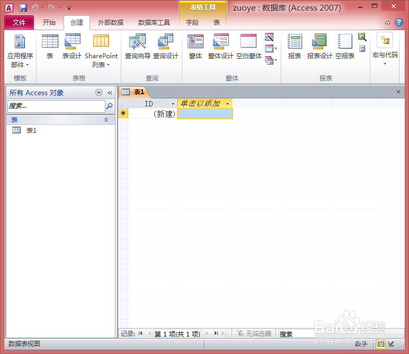Close the 表1 table with the X button
409x354 pixels.
click(x=398, y=92)
